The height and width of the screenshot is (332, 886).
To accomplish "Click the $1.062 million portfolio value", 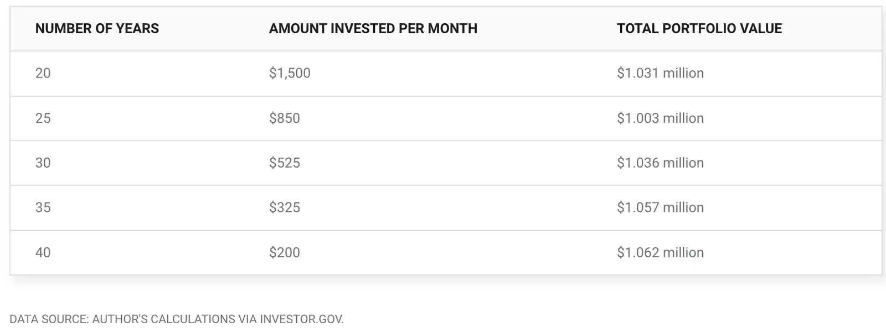I will 660,252.
